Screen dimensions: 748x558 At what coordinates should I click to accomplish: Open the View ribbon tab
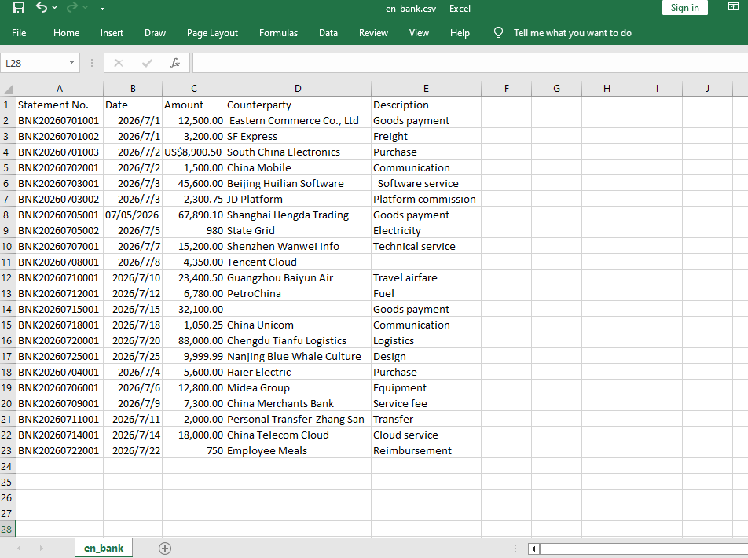[419, 33]
